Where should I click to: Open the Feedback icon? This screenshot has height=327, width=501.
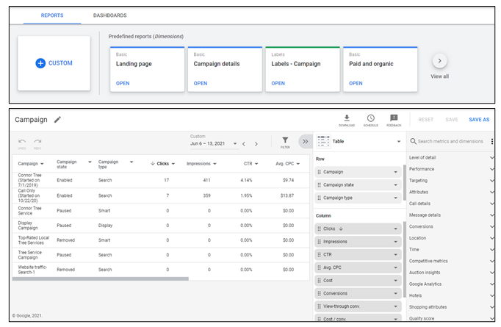pos(394,118)
